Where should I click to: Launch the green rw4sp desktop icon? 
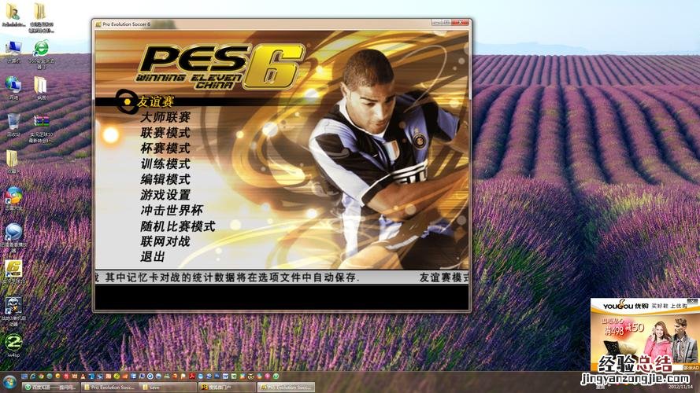coord(13,346)
